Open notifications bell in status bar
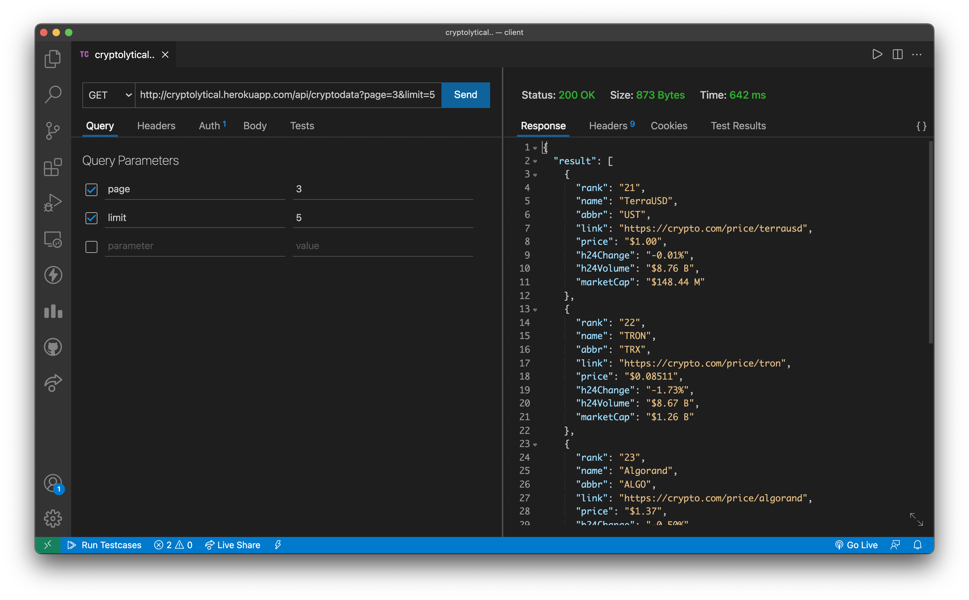 tap(917, 545)
